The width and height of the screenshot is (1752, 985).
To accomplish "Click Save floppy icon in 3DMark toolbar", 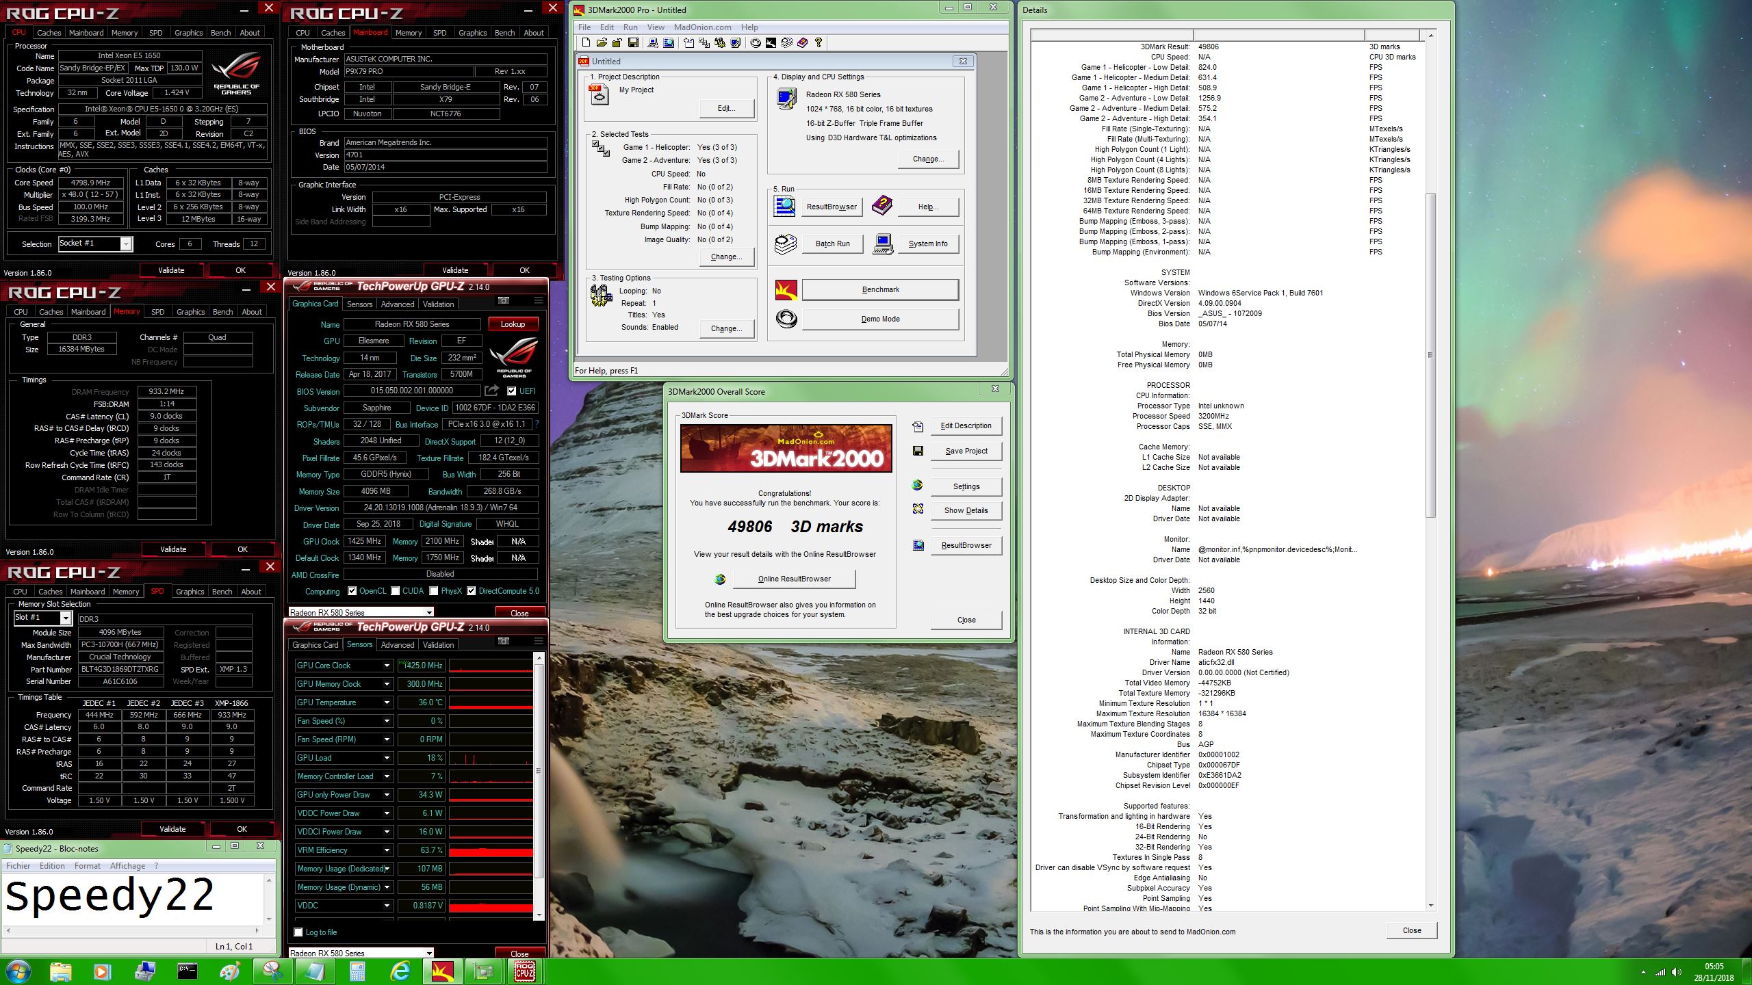I will pyautogui.click(x=633, y=42).
